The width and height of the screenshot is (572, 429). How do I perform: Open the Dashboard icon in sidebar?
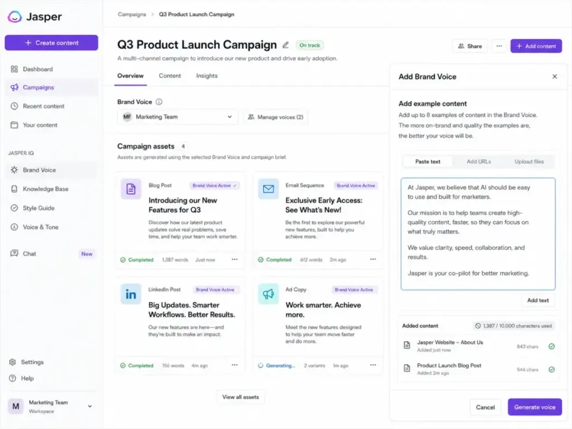click(14, 69)
